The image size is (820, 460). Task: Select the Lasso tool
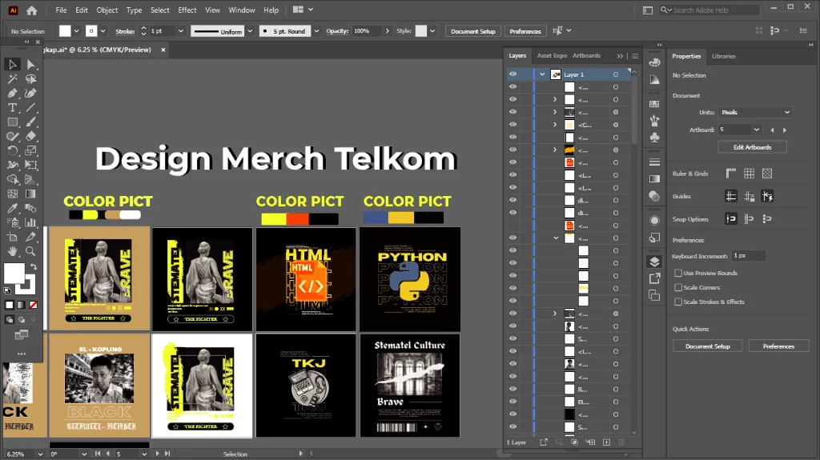point(31,79)
